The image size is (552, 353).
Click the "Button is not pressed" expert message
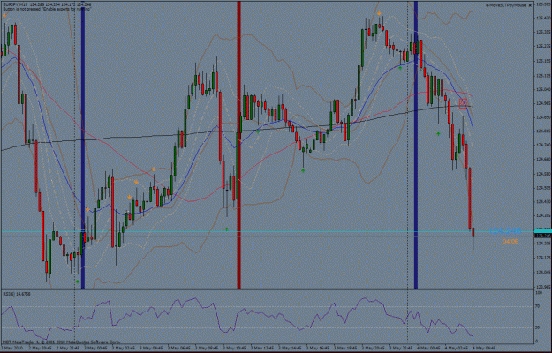click(47, 9)
